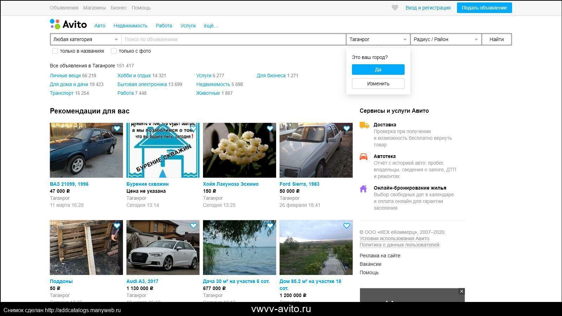Open favorites via gray heart icon
562x316 pixels.
pos(395,8)
